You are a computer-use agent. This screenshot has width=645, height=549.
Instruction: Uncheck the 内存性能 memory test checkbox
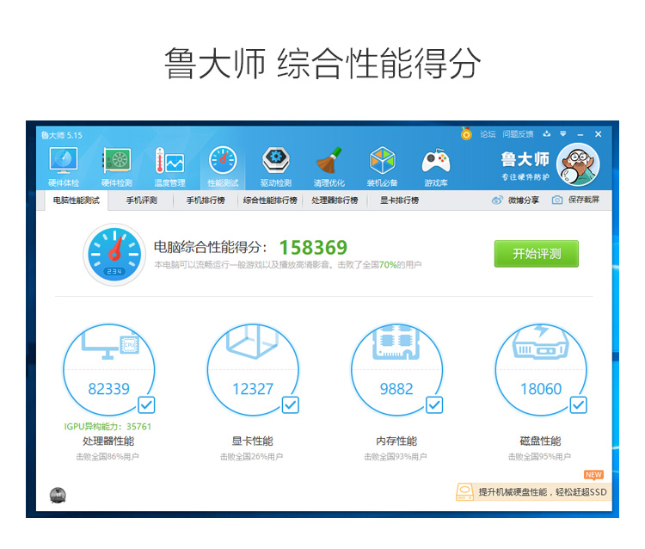tap(434, 405)
